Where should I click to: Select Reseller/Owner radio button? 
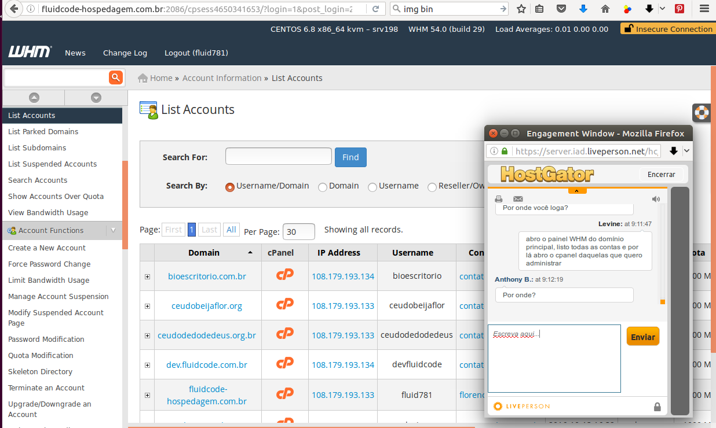(x=432, y=187)
